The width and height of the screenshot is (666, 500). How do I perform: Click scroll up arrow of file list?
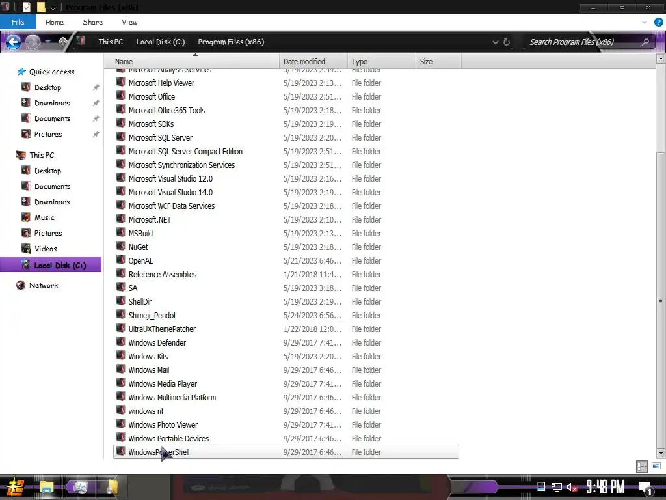(661, 59)
